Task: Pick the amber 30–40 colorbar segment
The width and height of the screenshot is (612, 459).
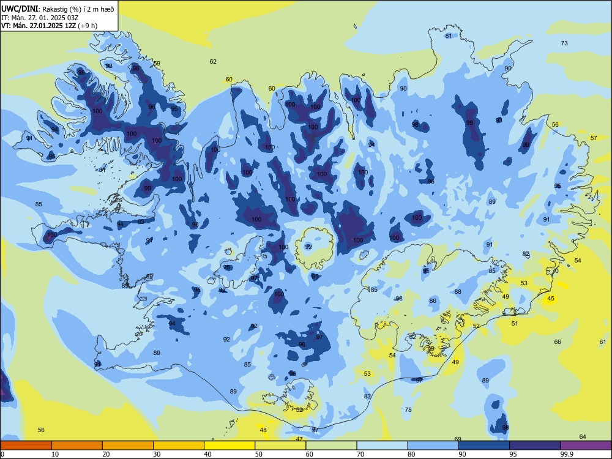Action: [x=179, y=446]
